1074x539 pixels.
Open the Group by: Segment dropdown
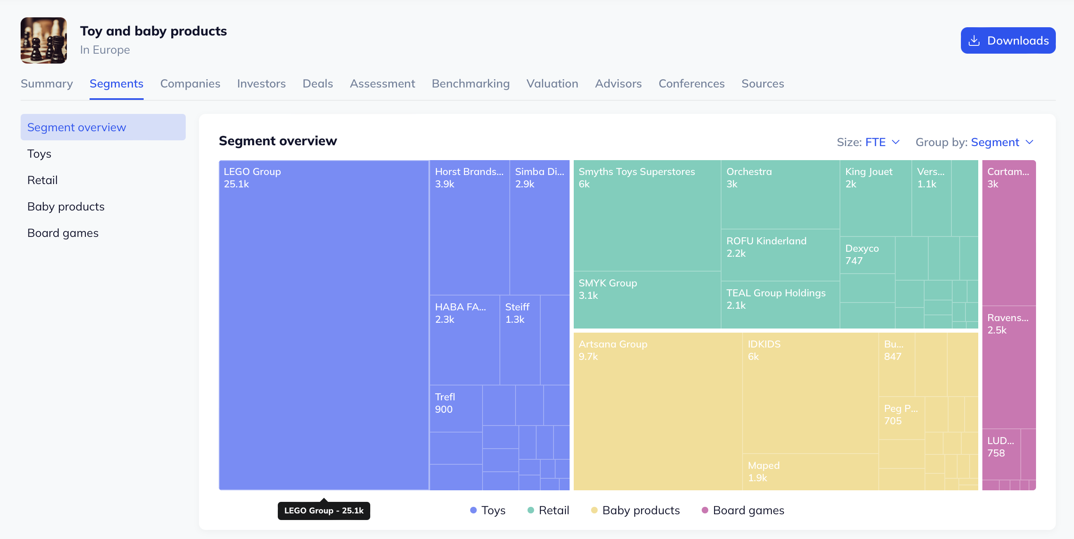(1001, 142)
